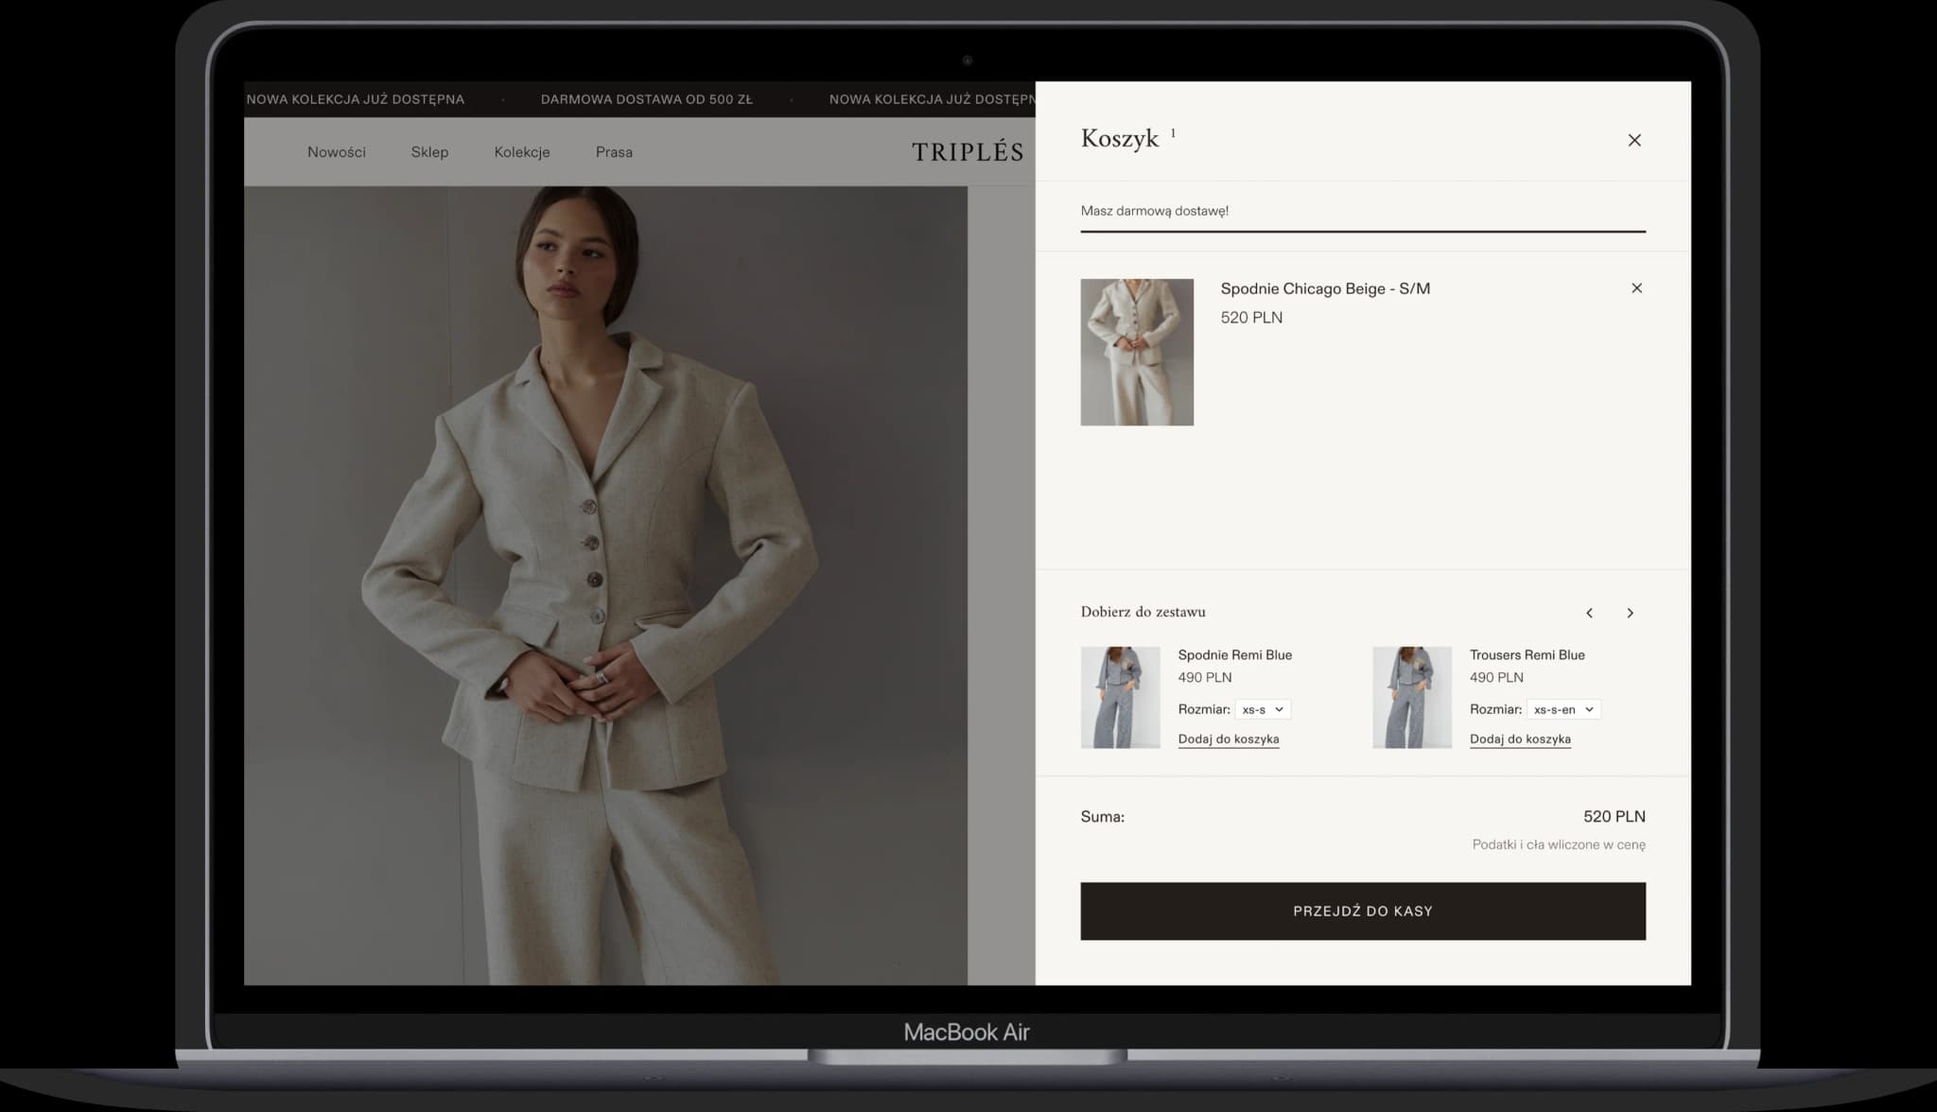Screen dimensions: 1937x1112
Task: Open the Sklep menu item
Action: (429, 152)
